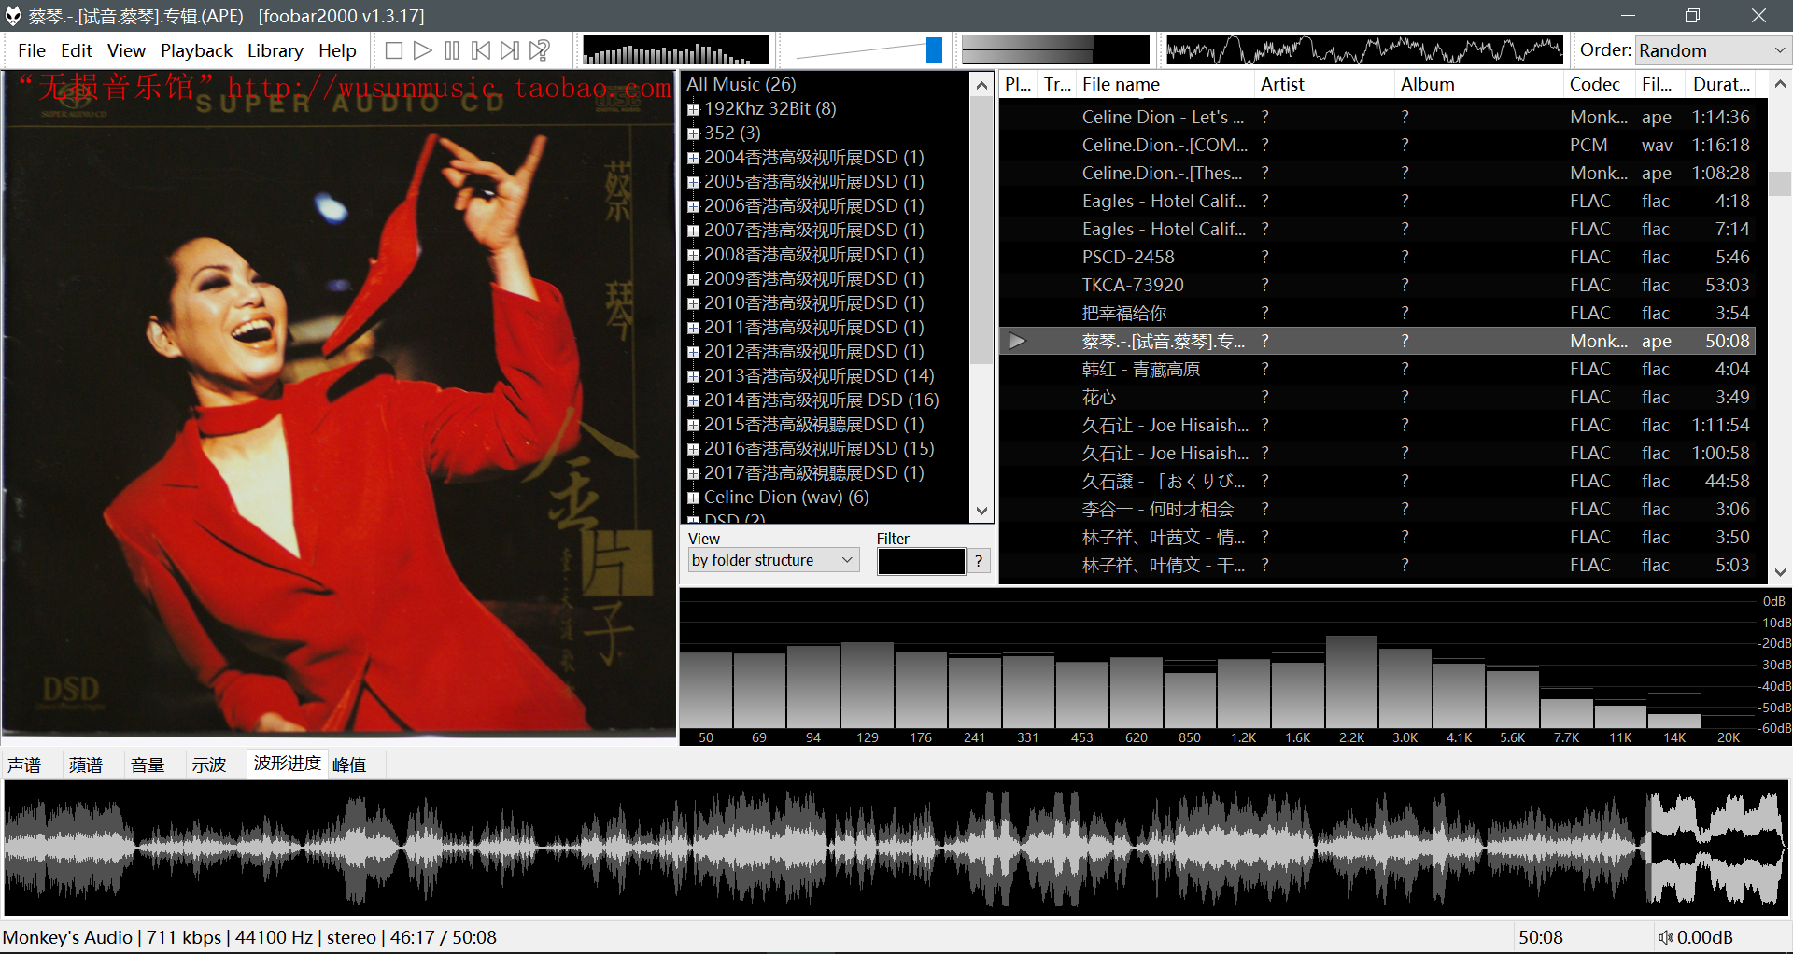Click the filter help question mark button
Viewport: 1793px width, 954px height.
[x=978, y=561]
